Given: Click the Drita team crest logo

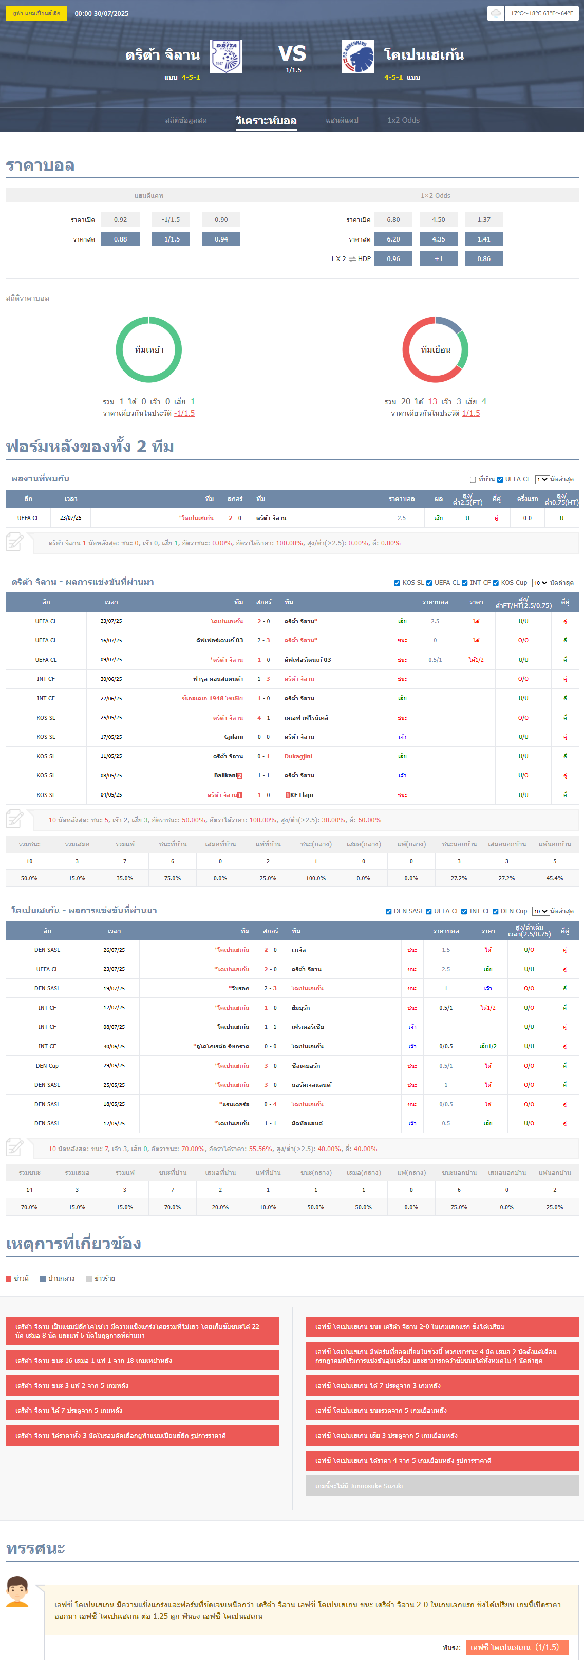Looking at the screenshot, I should (x=227, y=57).
